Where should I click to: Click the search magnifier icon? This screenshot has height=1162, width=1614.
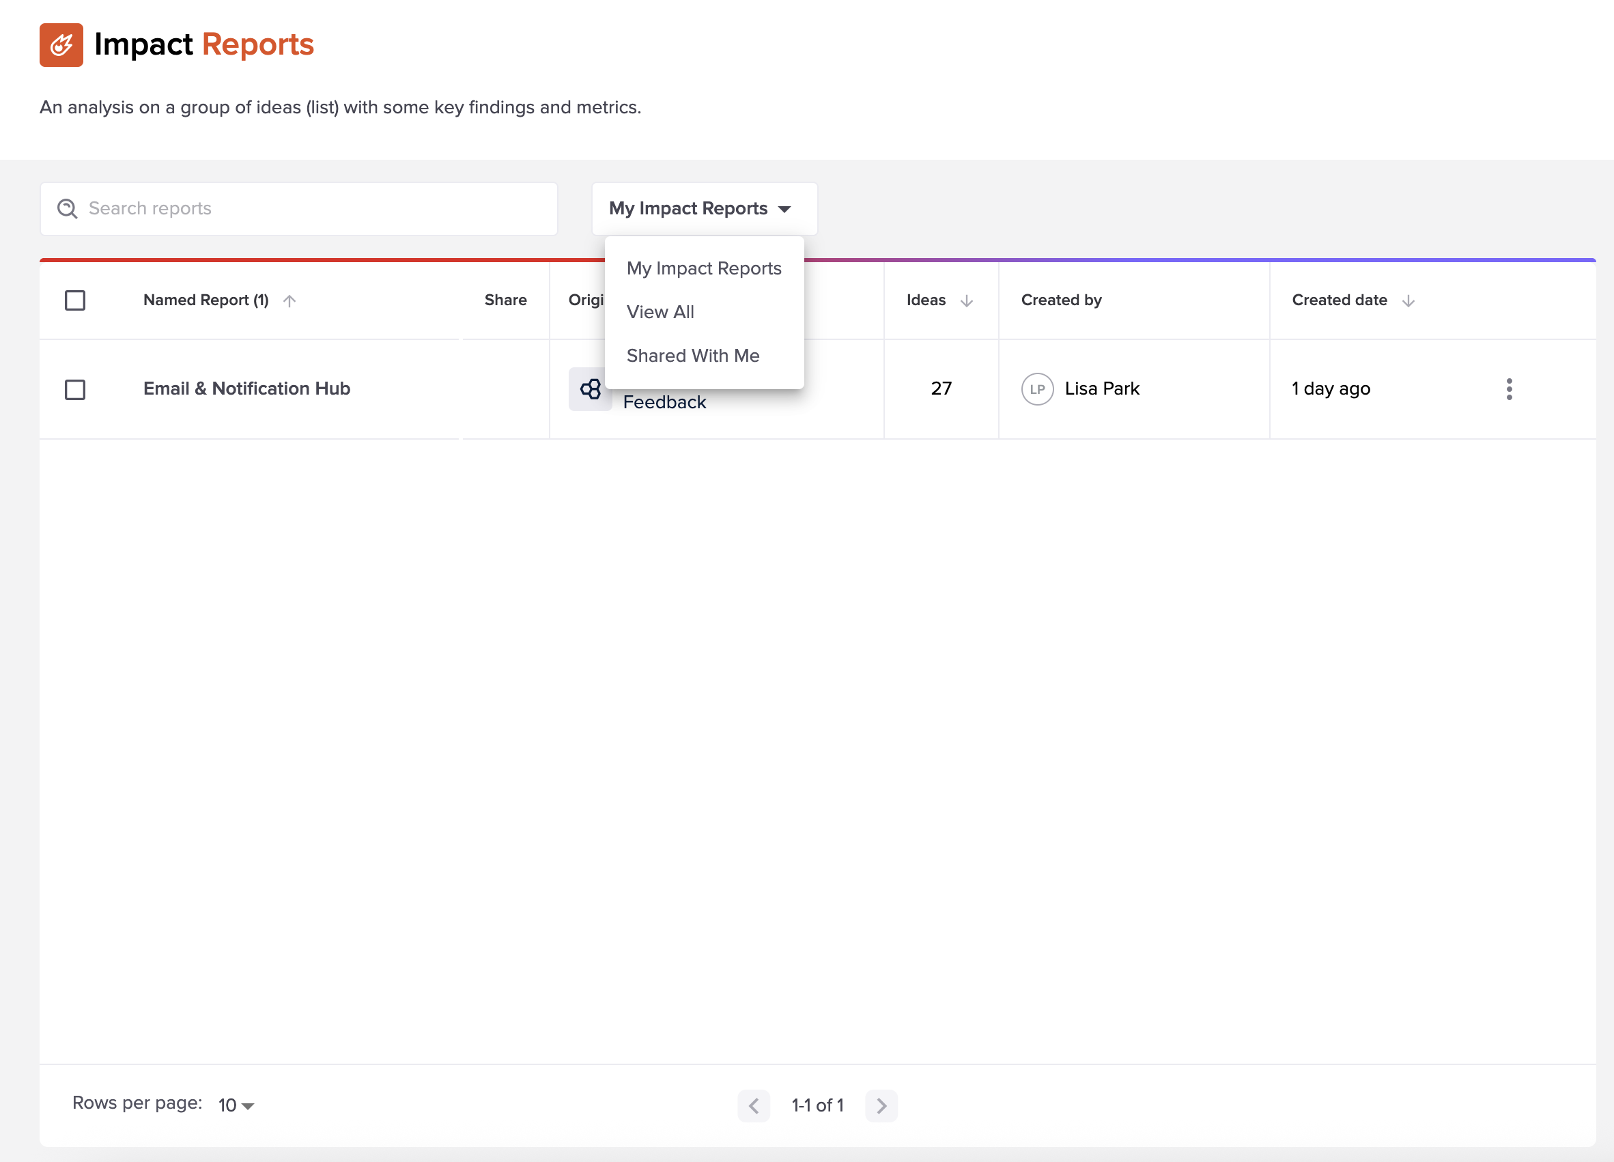tap(68, 208)
